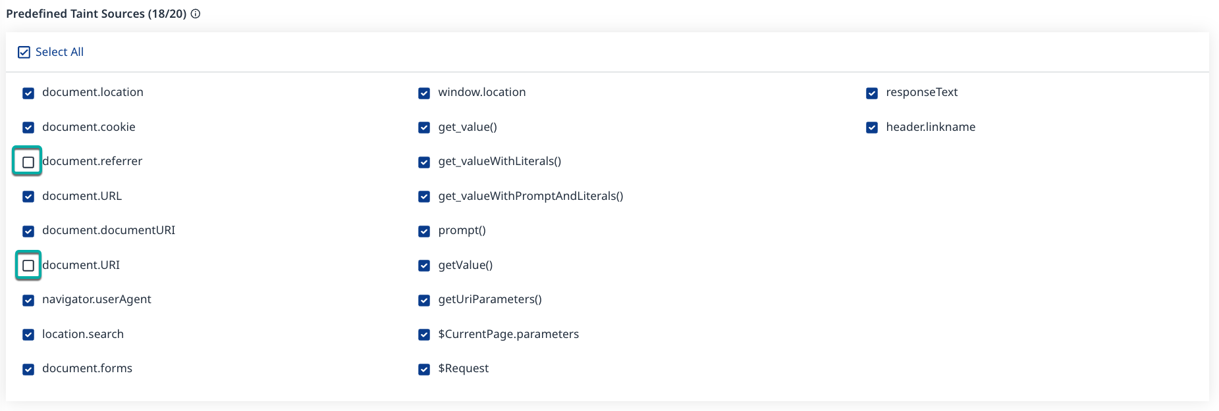The width and height of the screenshot is (1219, 411).
Task: Check the document.URI taint source
Action: tap(28, 266)
